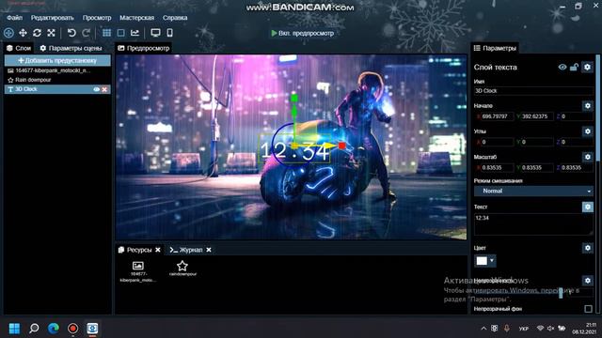Screen dimensions: 602x338
Task: Adjust the opacity slider handle
Action: (x=561, y=293)
